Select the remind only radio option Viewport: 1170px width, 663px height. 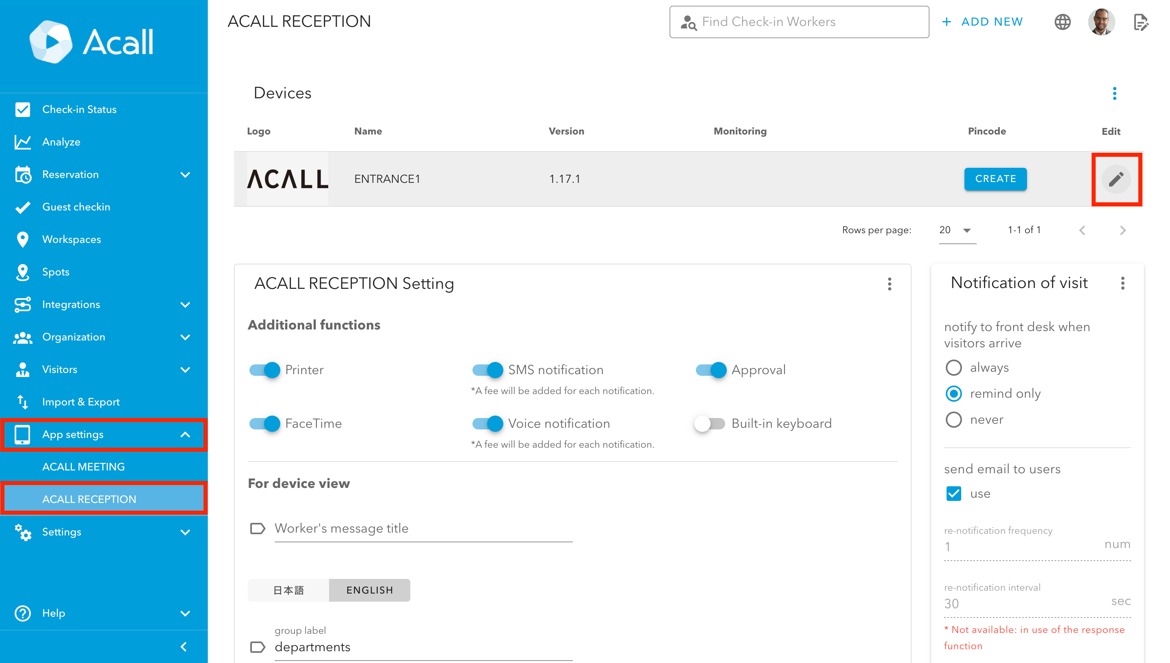pos(953,393)
